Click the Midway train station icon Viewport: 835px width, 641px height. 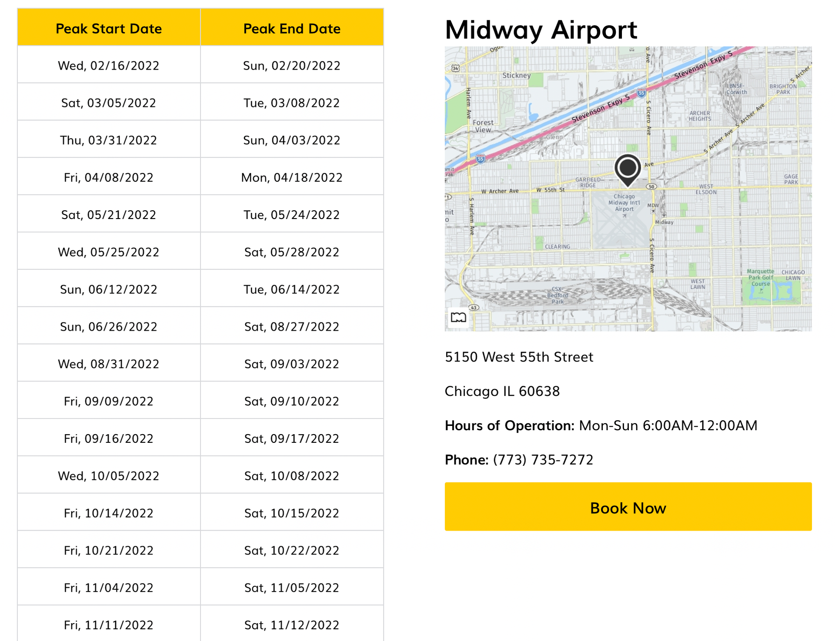click(x=664, y=215)
